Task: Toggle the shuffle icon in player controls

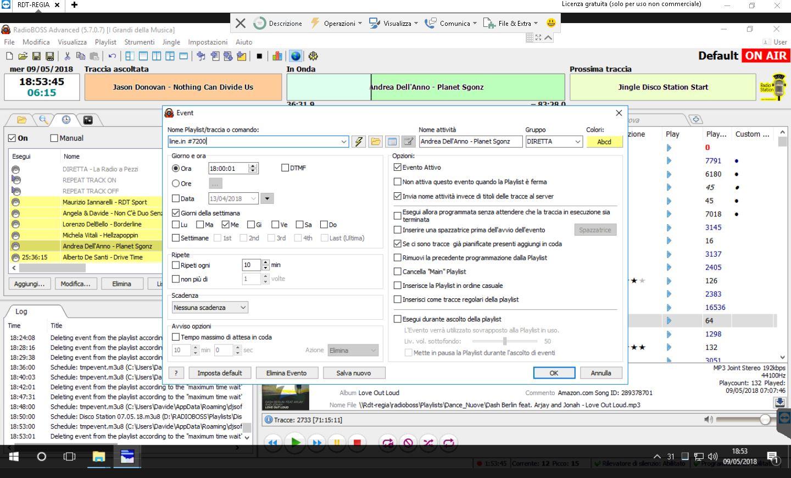Action: point(428,442)
